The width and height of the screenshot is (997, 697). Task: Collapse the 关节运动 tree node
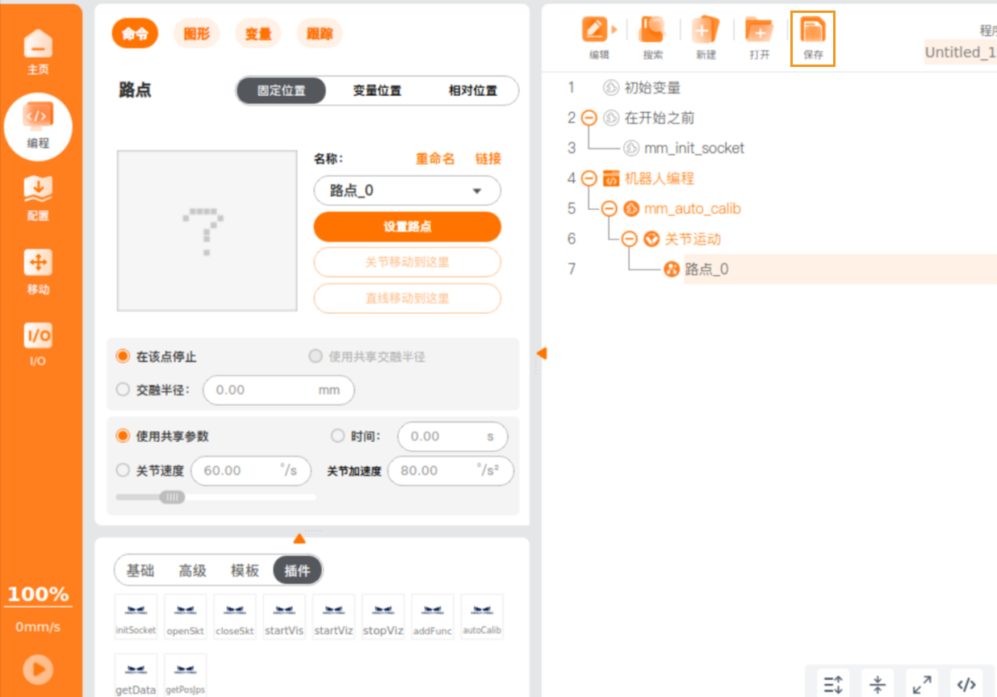630,239
